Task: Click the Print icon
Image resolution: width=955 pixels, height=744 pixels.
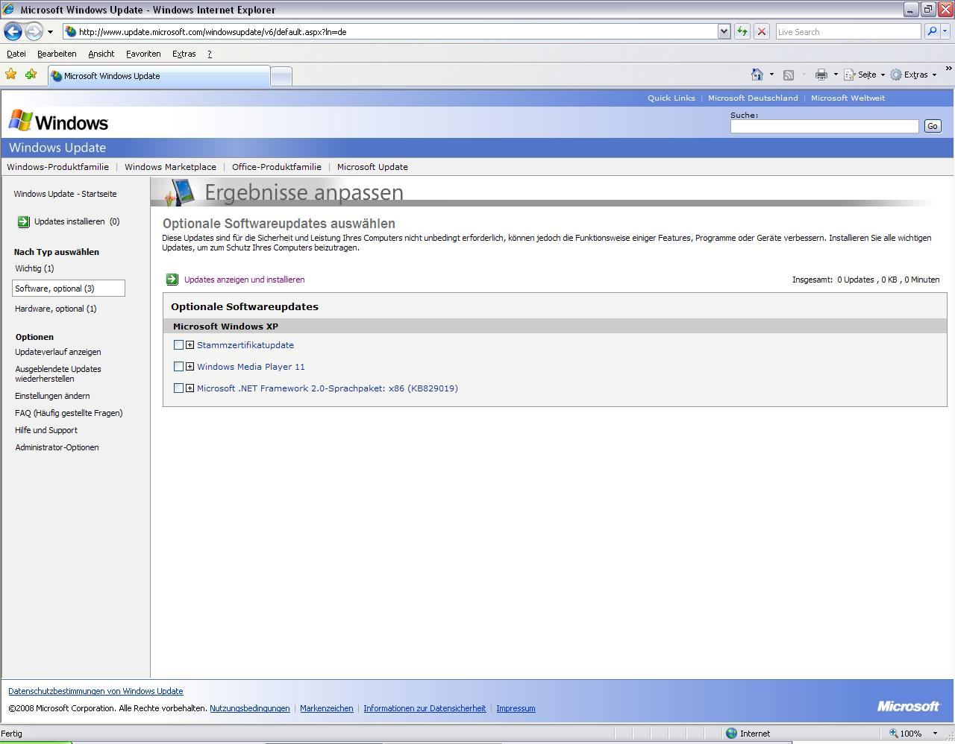Action: pyautogui.click(x=821, y=75)
